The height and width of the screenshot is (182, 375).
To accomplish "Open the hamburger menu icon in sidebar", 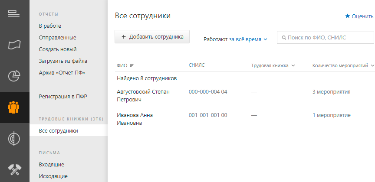I will 14,14.
